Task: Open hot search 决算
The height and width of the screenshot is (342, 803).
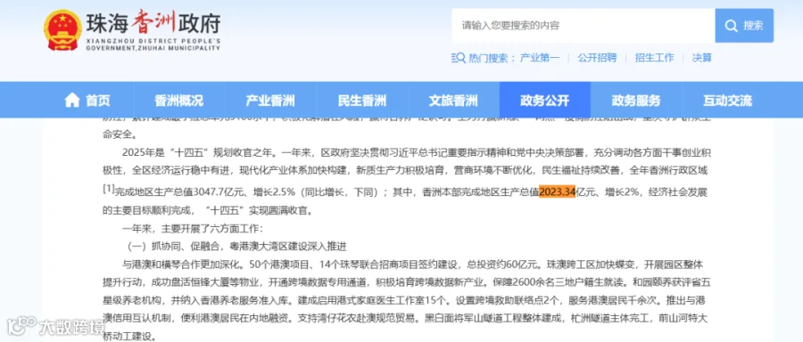Action: click(x=701, y=58)
